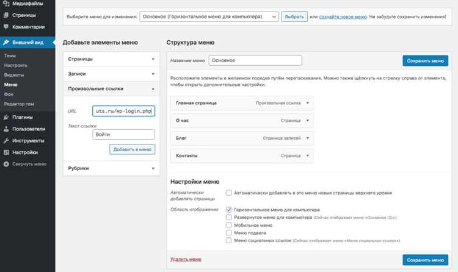The width and height of the screenshot is (458, 272).
Task: Click the top Сохранить меню button
Action: point(425,61)
